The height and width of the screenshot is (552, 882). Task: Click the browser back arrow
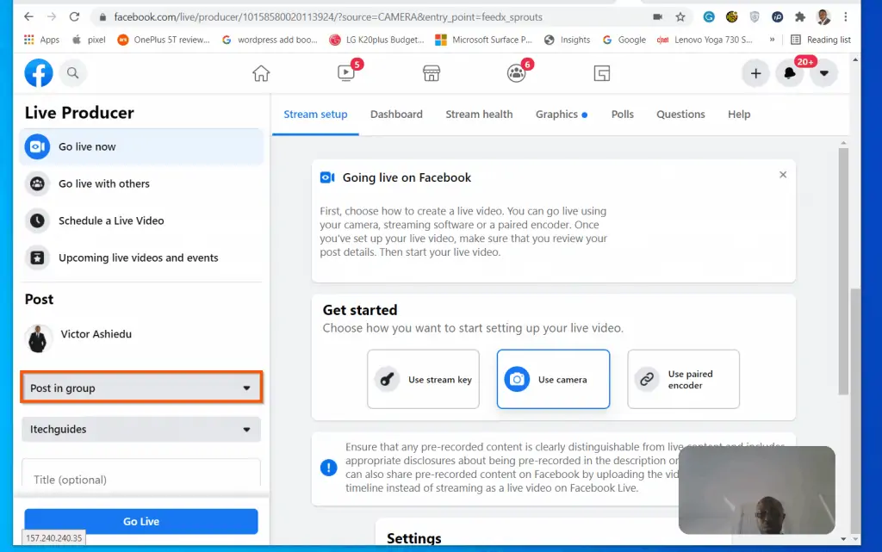28,17
